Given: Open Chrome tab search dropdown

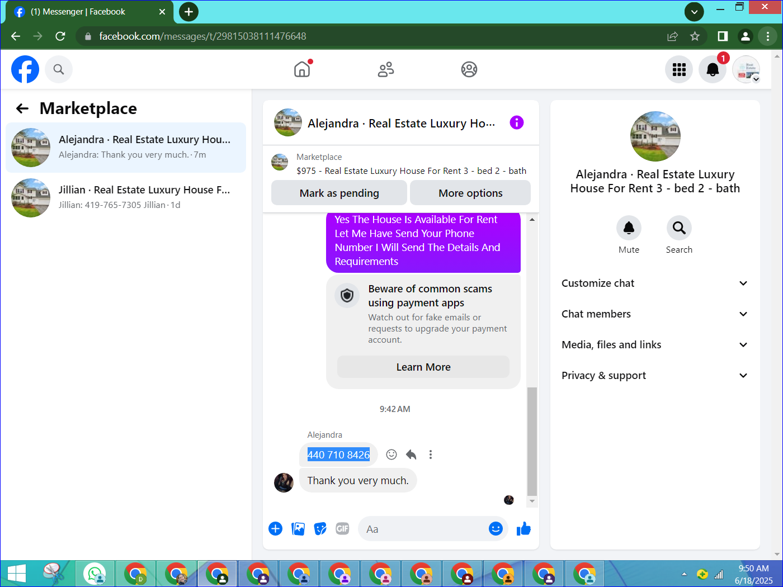Looking at the screenshot, I should [x=694, y=11].
